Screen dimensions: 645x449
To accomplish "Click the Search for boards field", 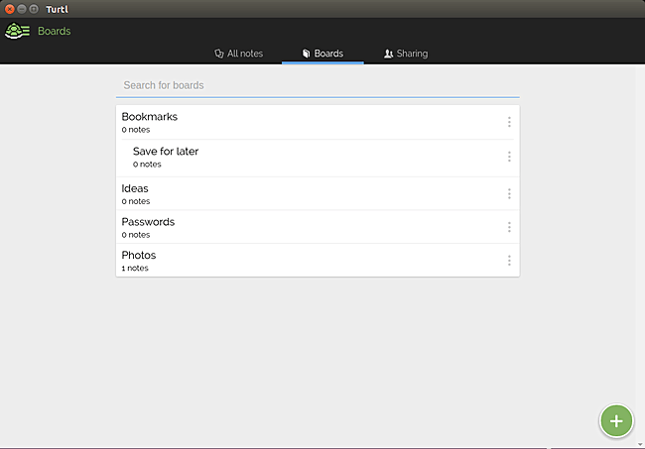I will (318, 85).
